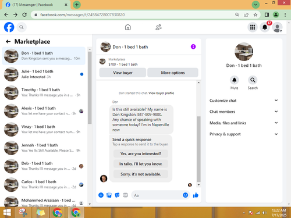The width and height of the screenshot is (291, 218).
Task: Go to the Home feed icon
Action: click(127, 27)
